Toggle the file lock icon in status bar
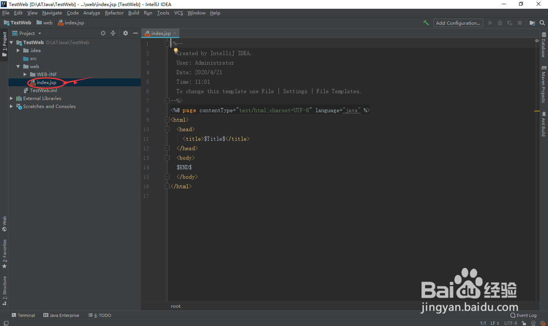The height and width of the screenshot is (326, 548). click(524, 323)
